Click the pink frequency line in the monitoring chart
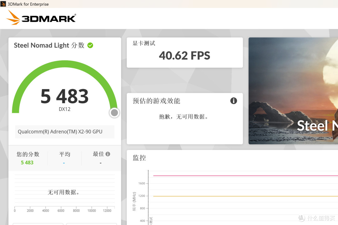The image size is (338, 225). click(x=246, y=176)
